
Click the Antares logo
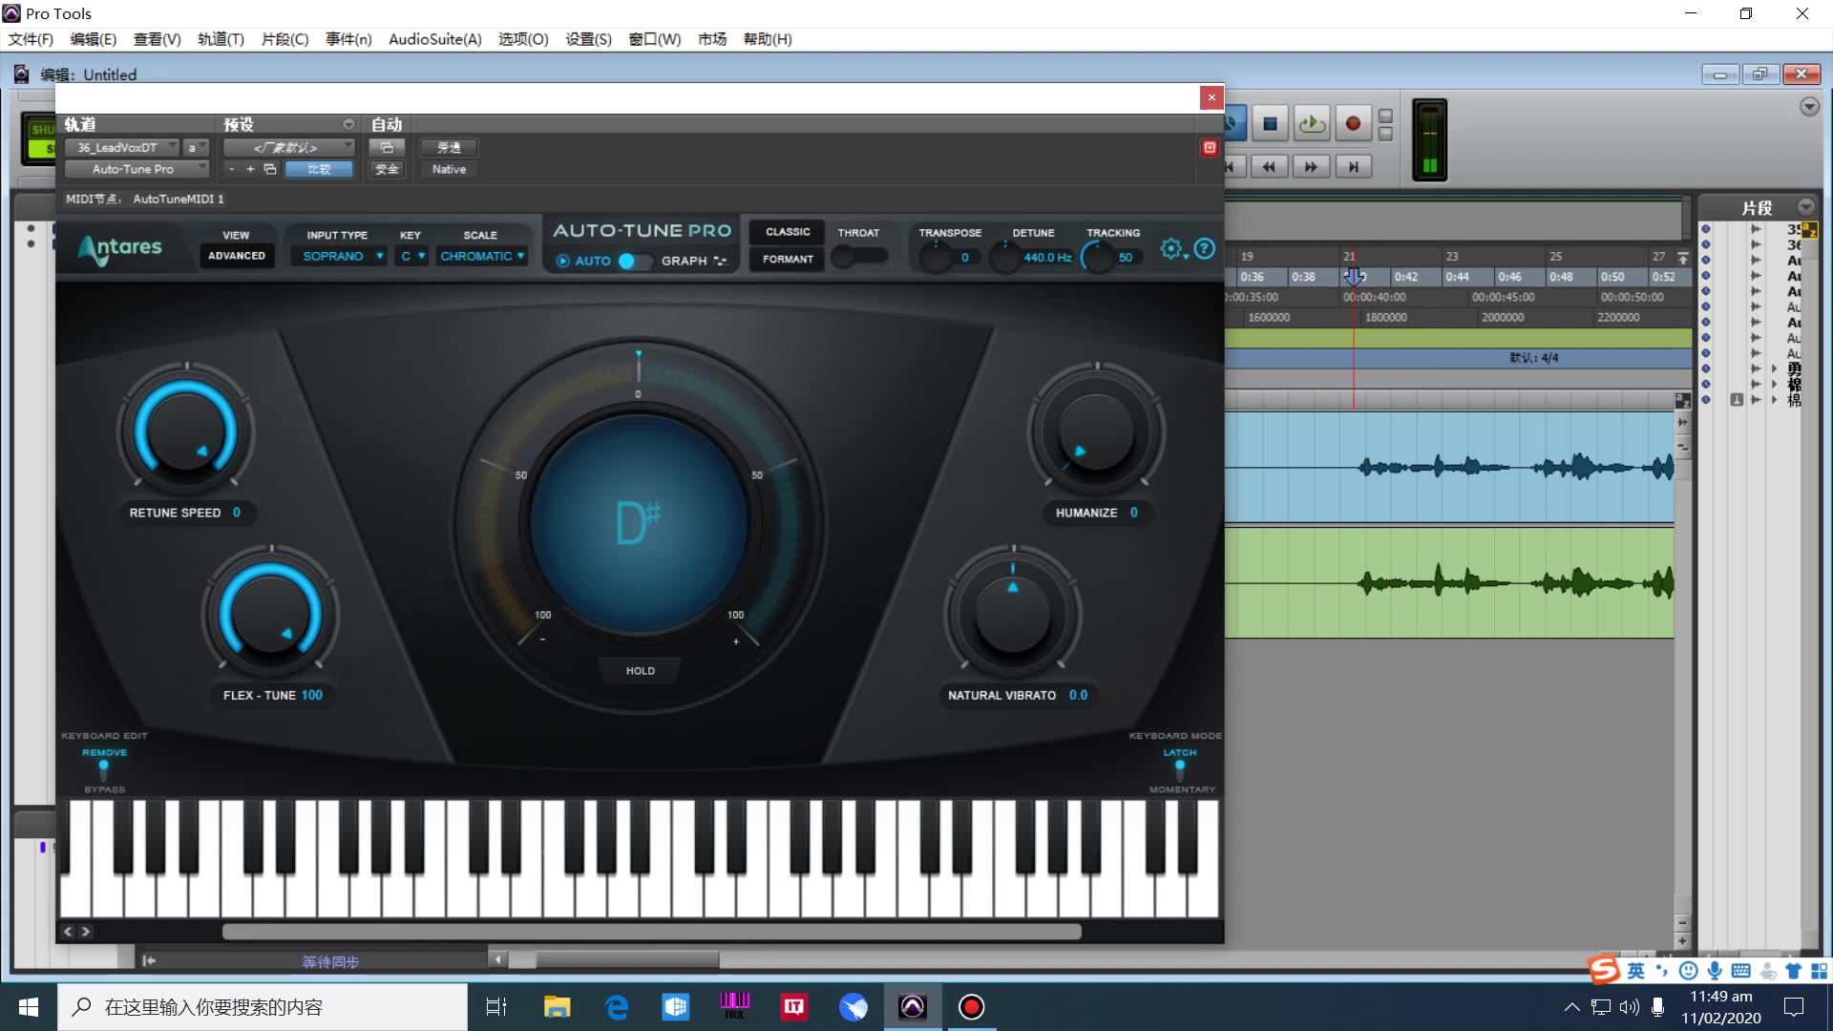tap(120, 248)
